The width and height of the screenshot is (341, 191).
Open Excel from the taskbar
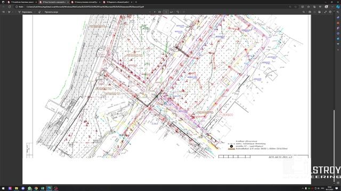click(43, 188)
